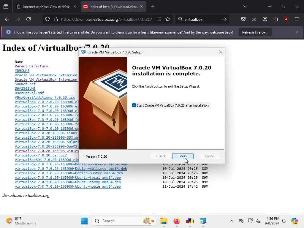The image size is (304, 228).
Task: Go back to previous page in Firefox
Action: [x=7, y=19]
